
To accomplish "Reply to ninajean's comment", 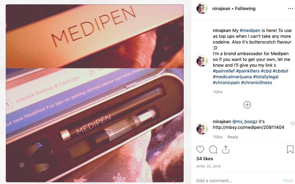I will click(x=233, y=137).
